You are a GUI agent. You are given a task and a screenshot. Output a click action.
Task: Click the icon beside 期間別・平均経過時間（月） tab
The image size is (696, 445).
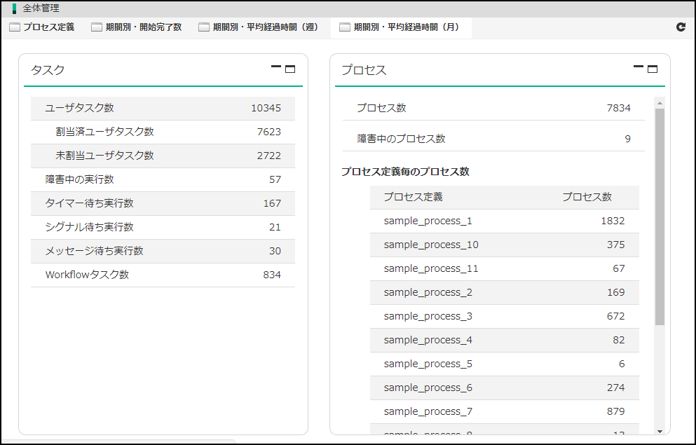pyautogui.click(x=345, y=27)
